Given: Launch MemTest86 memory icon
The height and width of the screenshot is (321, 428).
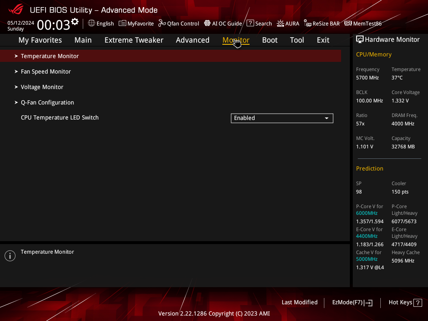Looking at the screenshot, I should click(x=348, y=23).
